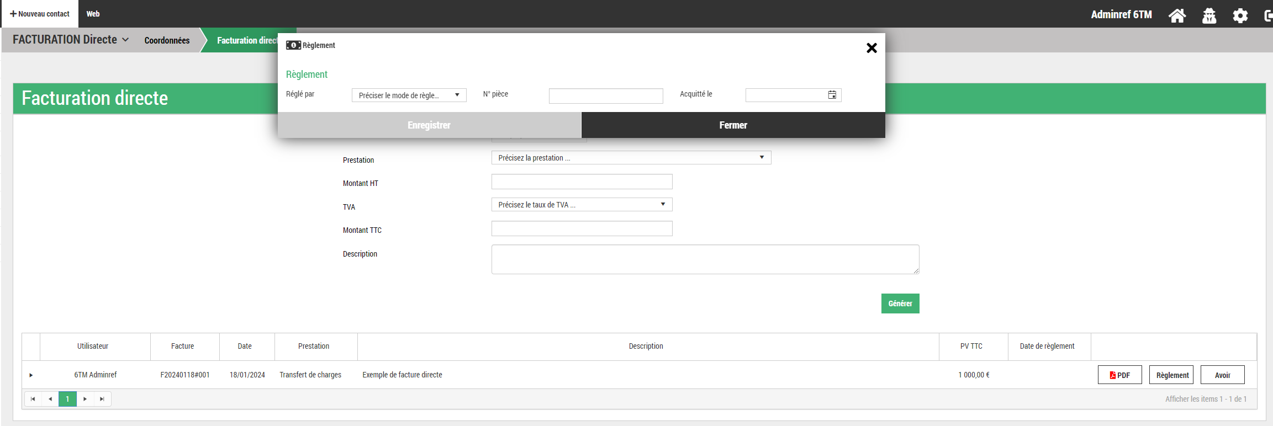
Task: Download the invoice PDF
Action: 1119,375
